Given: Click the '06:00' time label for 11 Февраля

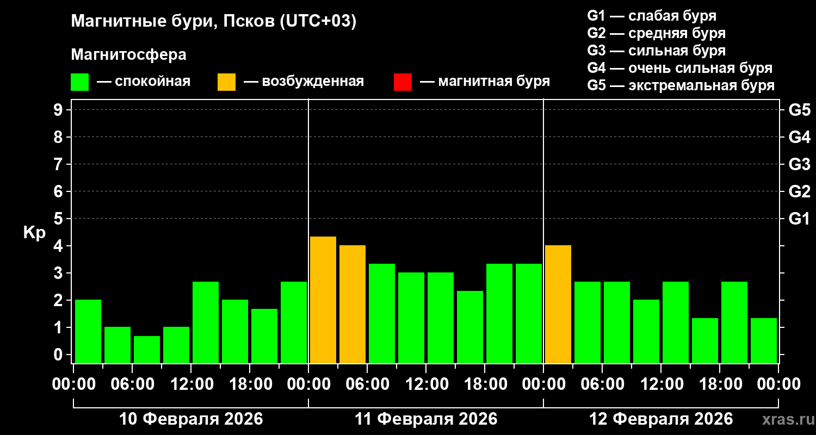Looking at the screenshot, I should click(367, 384).
